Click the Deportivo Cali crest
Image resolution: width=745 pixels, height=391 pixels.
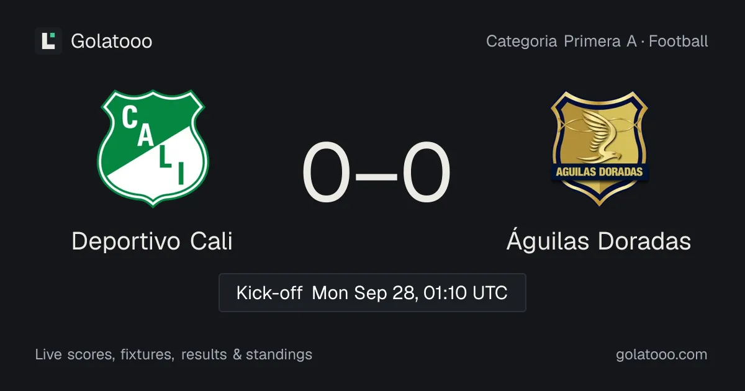[153, 148]
